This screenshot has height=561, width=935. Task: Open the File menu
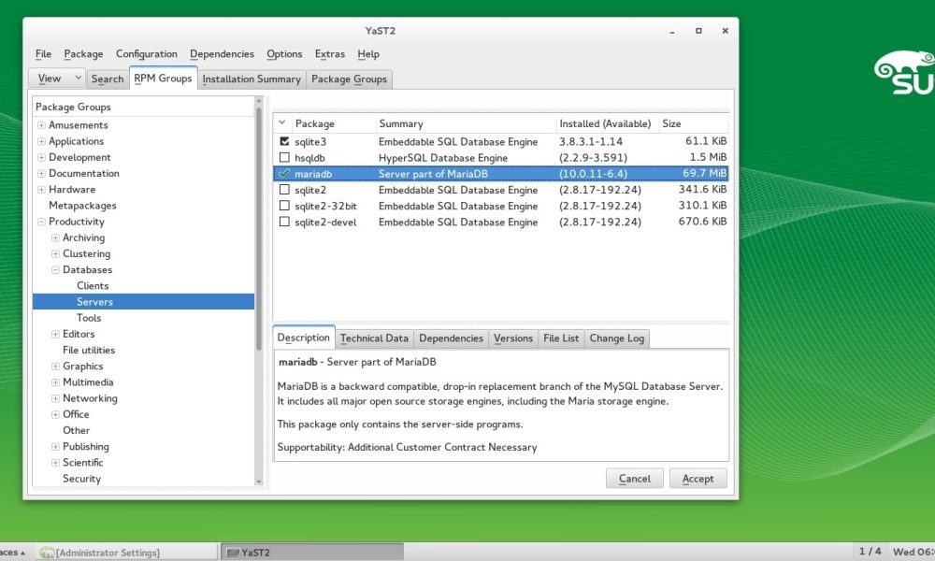pos(44,54)
